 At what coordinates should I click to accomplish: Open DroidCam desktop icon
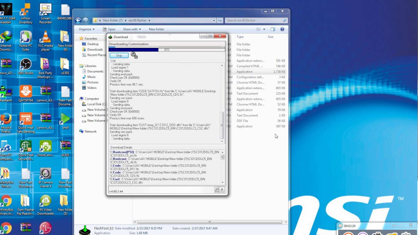45,149
